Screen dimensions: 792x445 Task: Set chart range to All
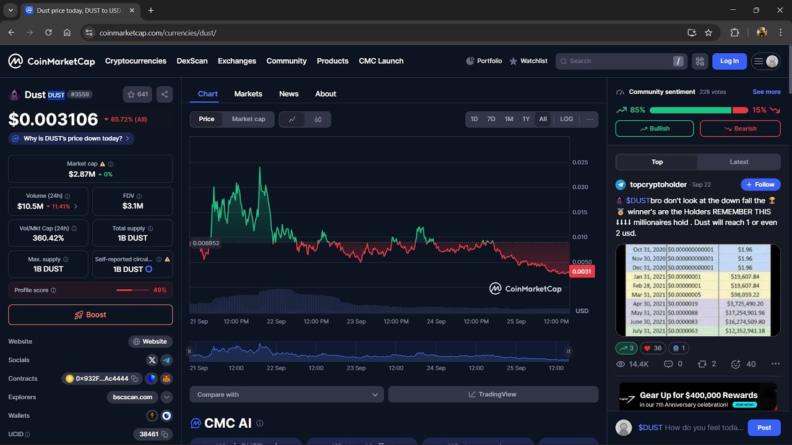[543, 119]
